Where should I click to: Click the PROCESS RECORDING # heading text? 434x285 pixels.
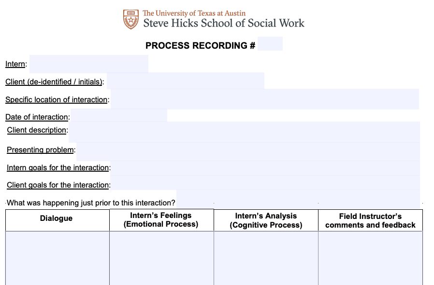(x=201, y=45)
